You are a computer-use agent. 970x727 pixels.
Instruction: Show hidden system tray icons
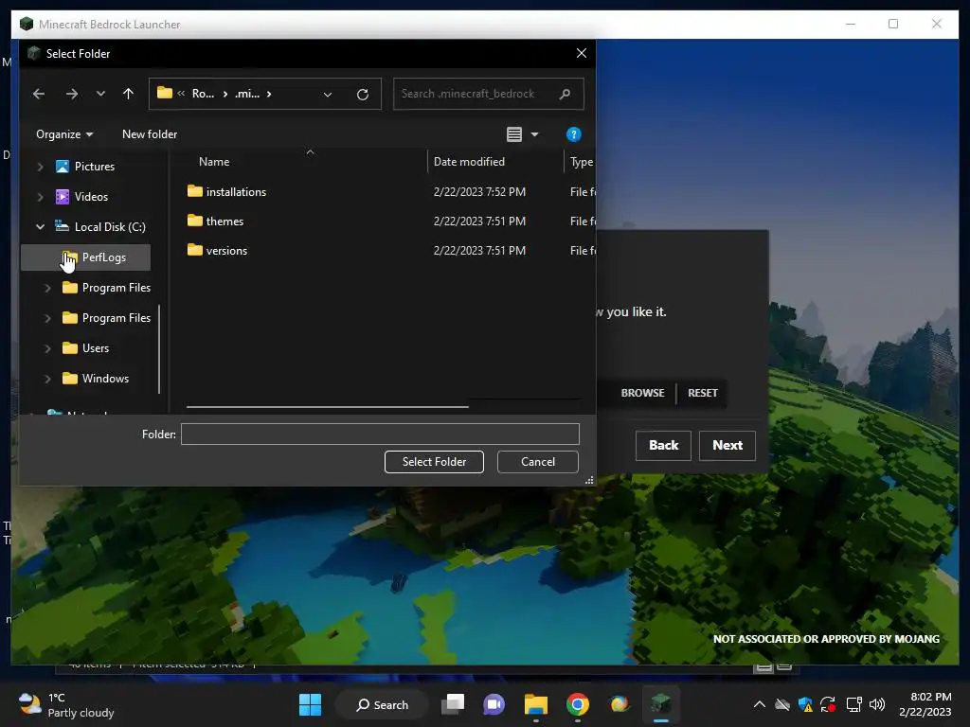point(759,704)
